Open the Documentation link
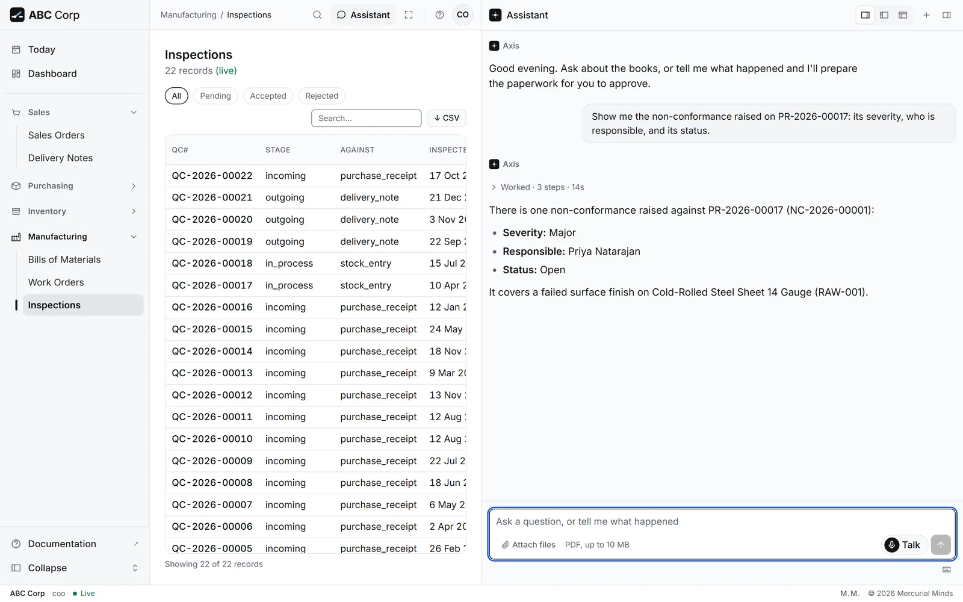The width and height of the screenshot is (963, 602). pyautogui.click(x=75, y=544)
